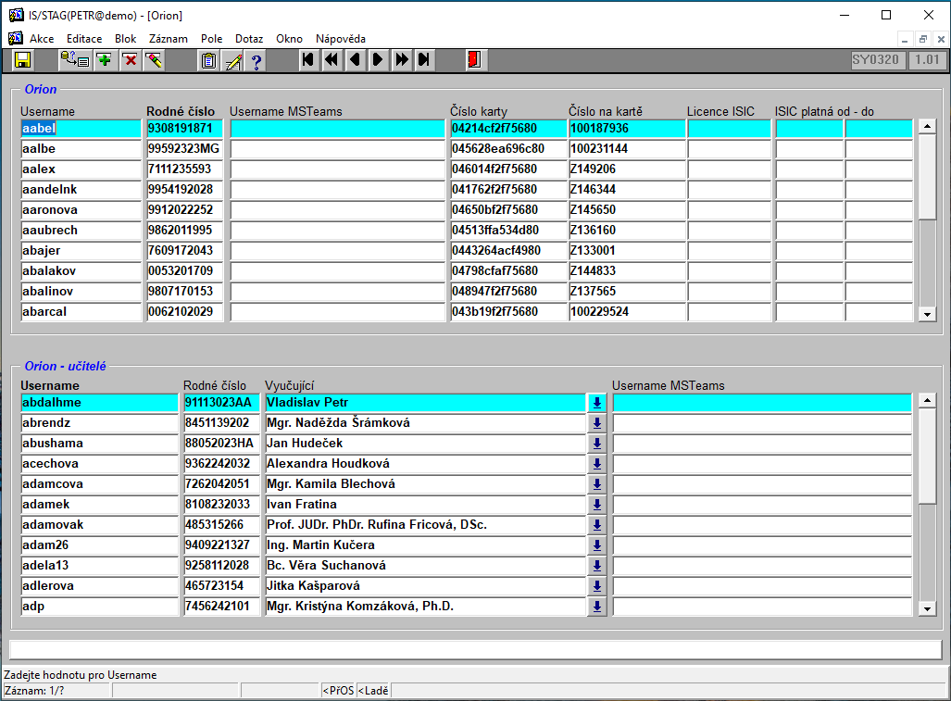
Task: Minimize the inner Orion form window
Action: (905, 40)
